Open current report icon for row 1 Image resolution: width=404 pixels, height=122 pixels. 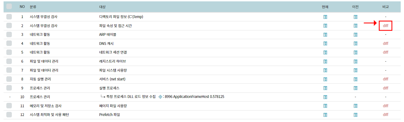pyautogui.click(x=325, y=17)
